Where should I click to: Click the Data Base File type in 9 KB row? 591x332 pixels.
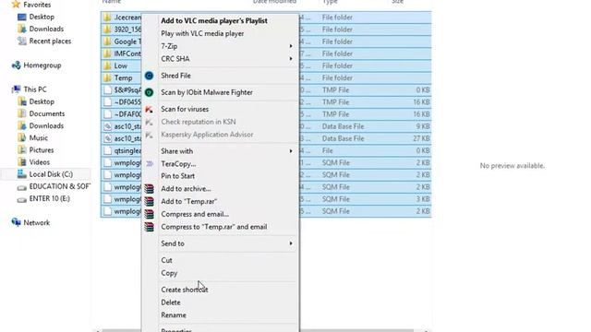(343, 126)
